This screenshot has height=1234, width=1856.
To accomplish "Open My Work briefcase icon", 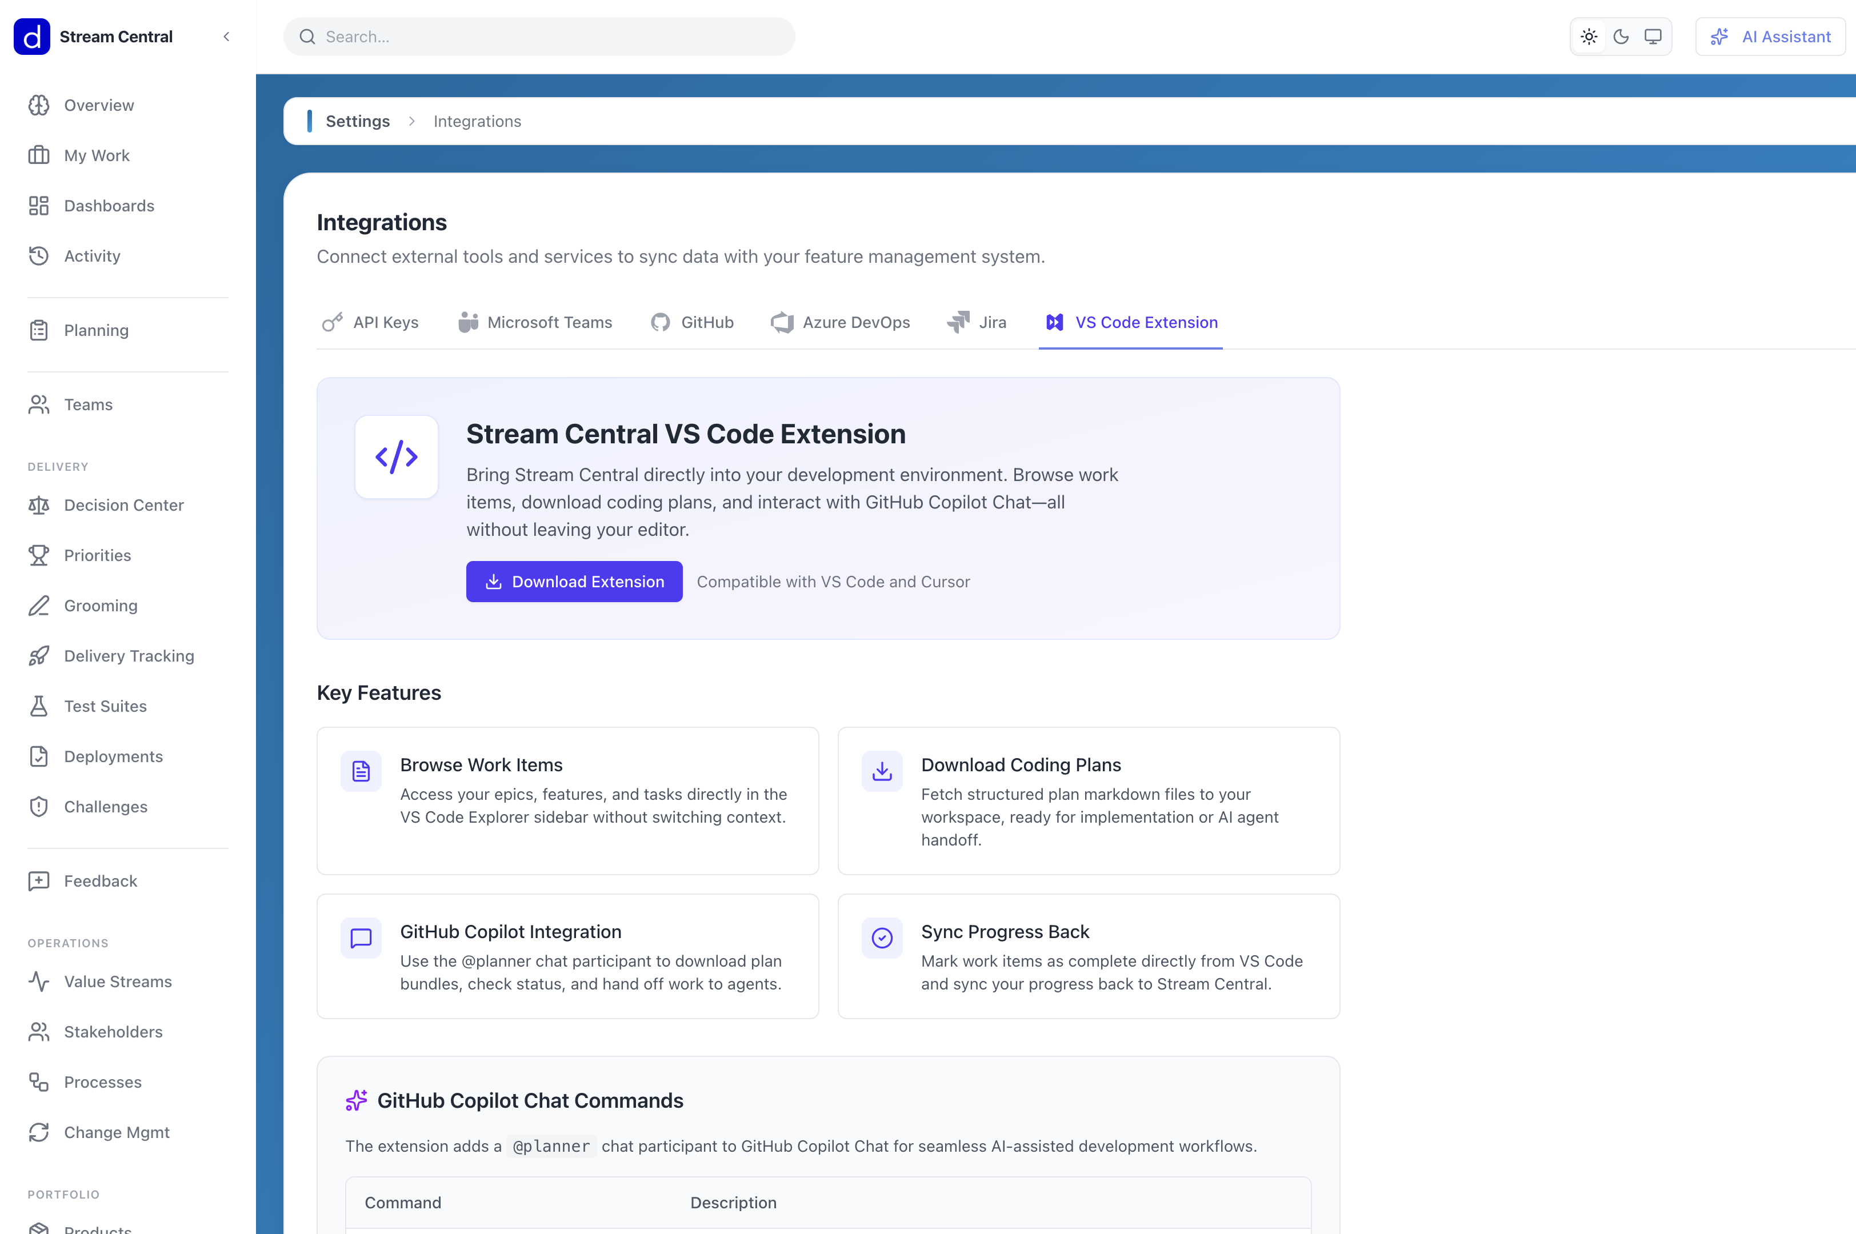I will coord(38,156).
